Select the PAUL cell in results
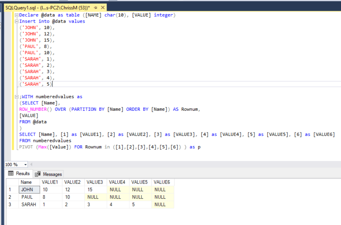Image resolution: width=341 pixels, height=225 pixels. click(x=29, y=197)
